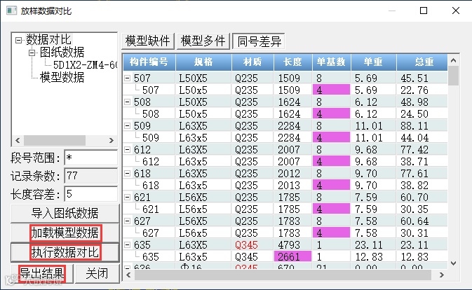Collapse the 507 parent row

point(128,78)
